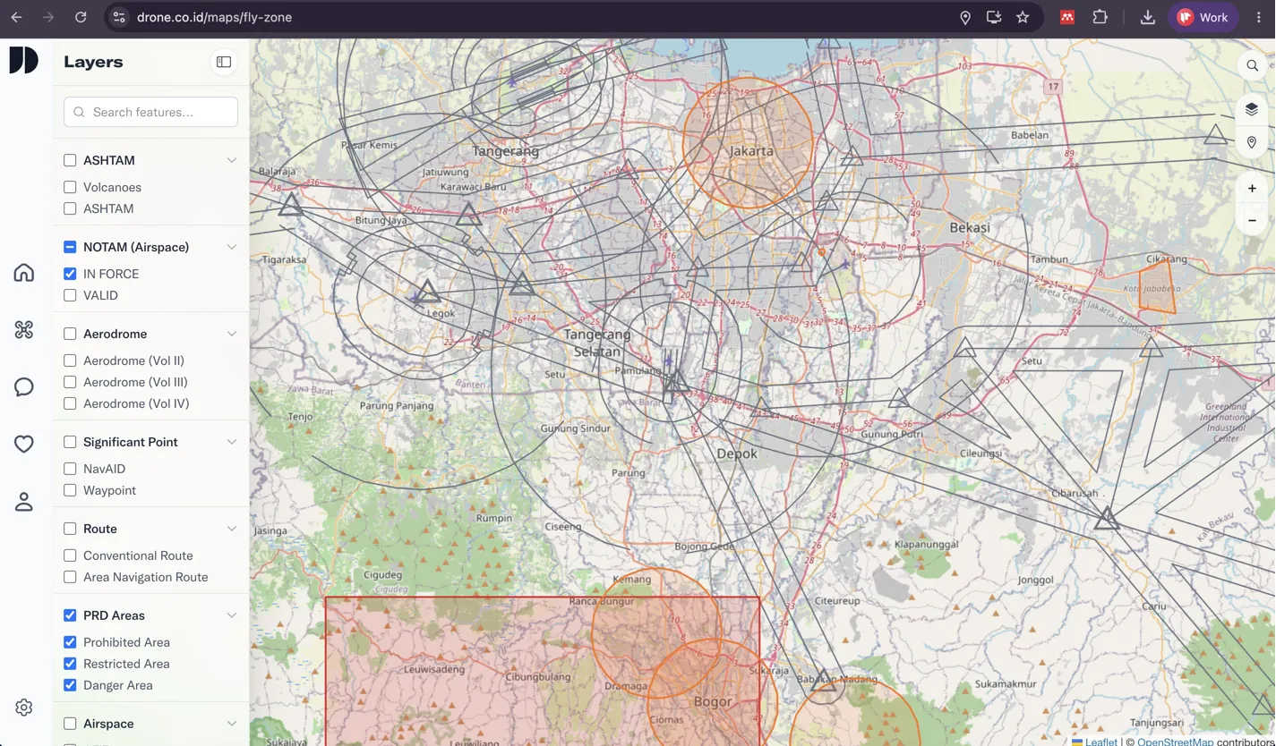Collapse the Significant Point section chevron

[x=232, y=442]
